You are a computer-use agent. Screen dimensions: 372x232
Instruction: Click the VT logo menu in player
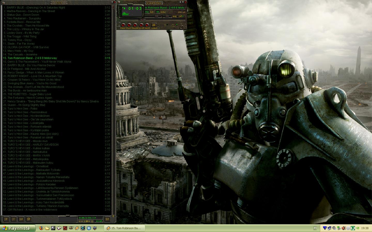(119, 2)
